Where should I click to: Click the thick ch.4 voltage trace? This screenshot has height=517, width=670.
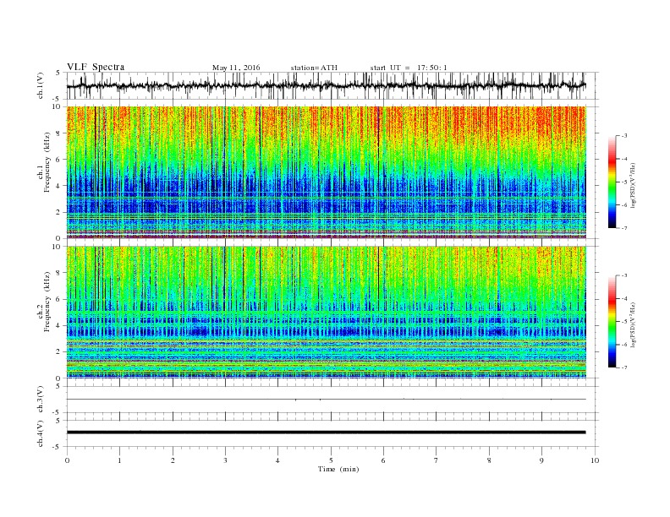327,433
